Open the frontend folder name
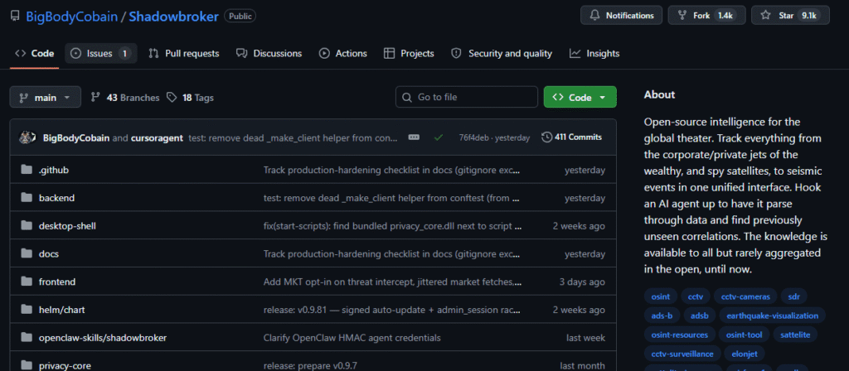 (57, 282)
